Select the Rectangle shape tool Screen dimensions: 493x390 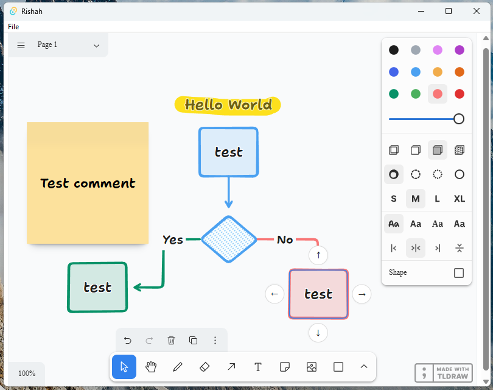pyautogui.click(x=338, y=367)
